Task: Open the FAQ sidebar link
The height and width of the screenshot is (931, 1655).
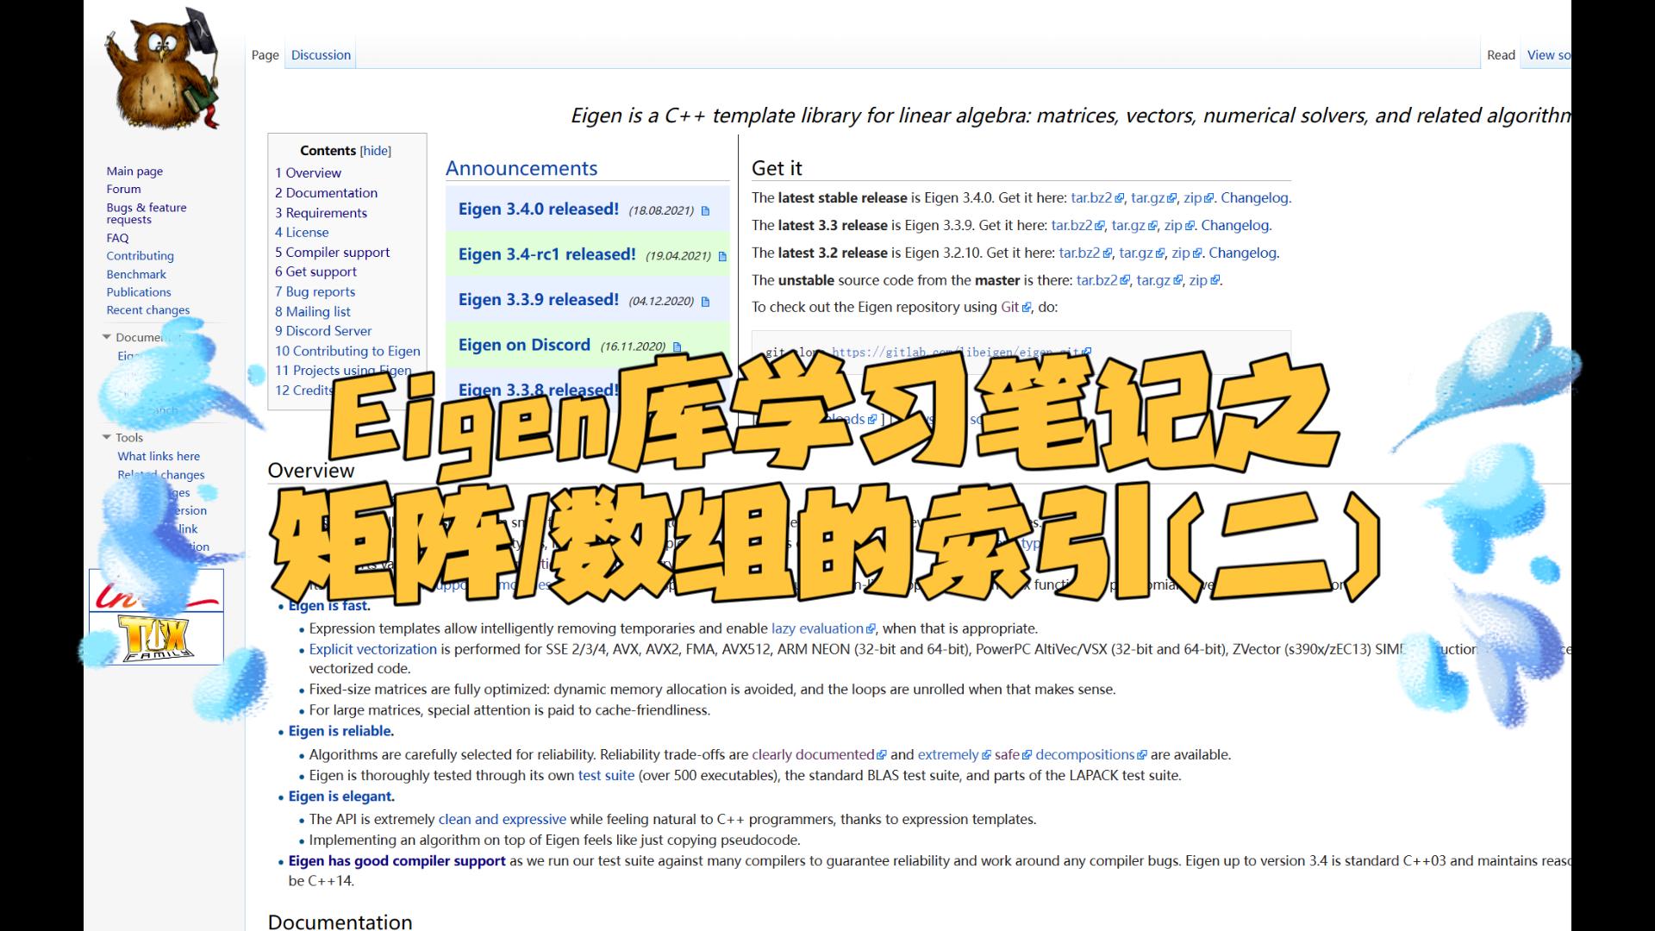Action: [117, 238]
